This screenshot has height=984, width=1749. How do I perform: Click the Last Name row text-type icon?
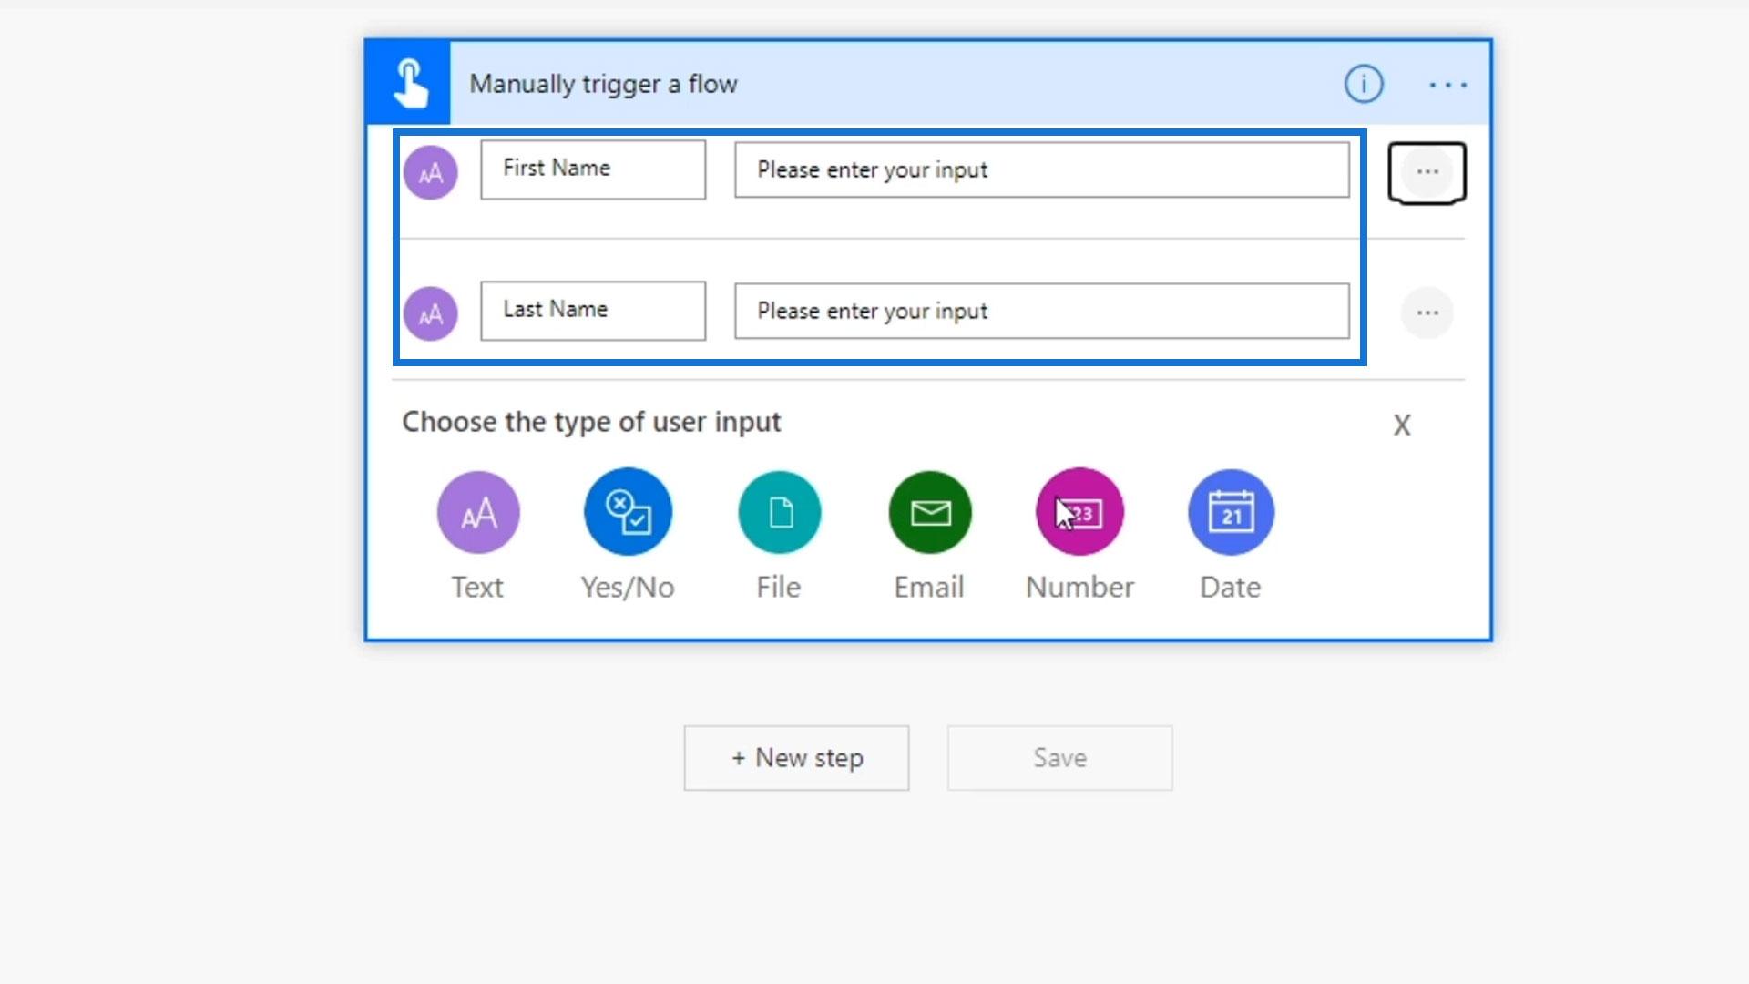(x=431, y=314)
